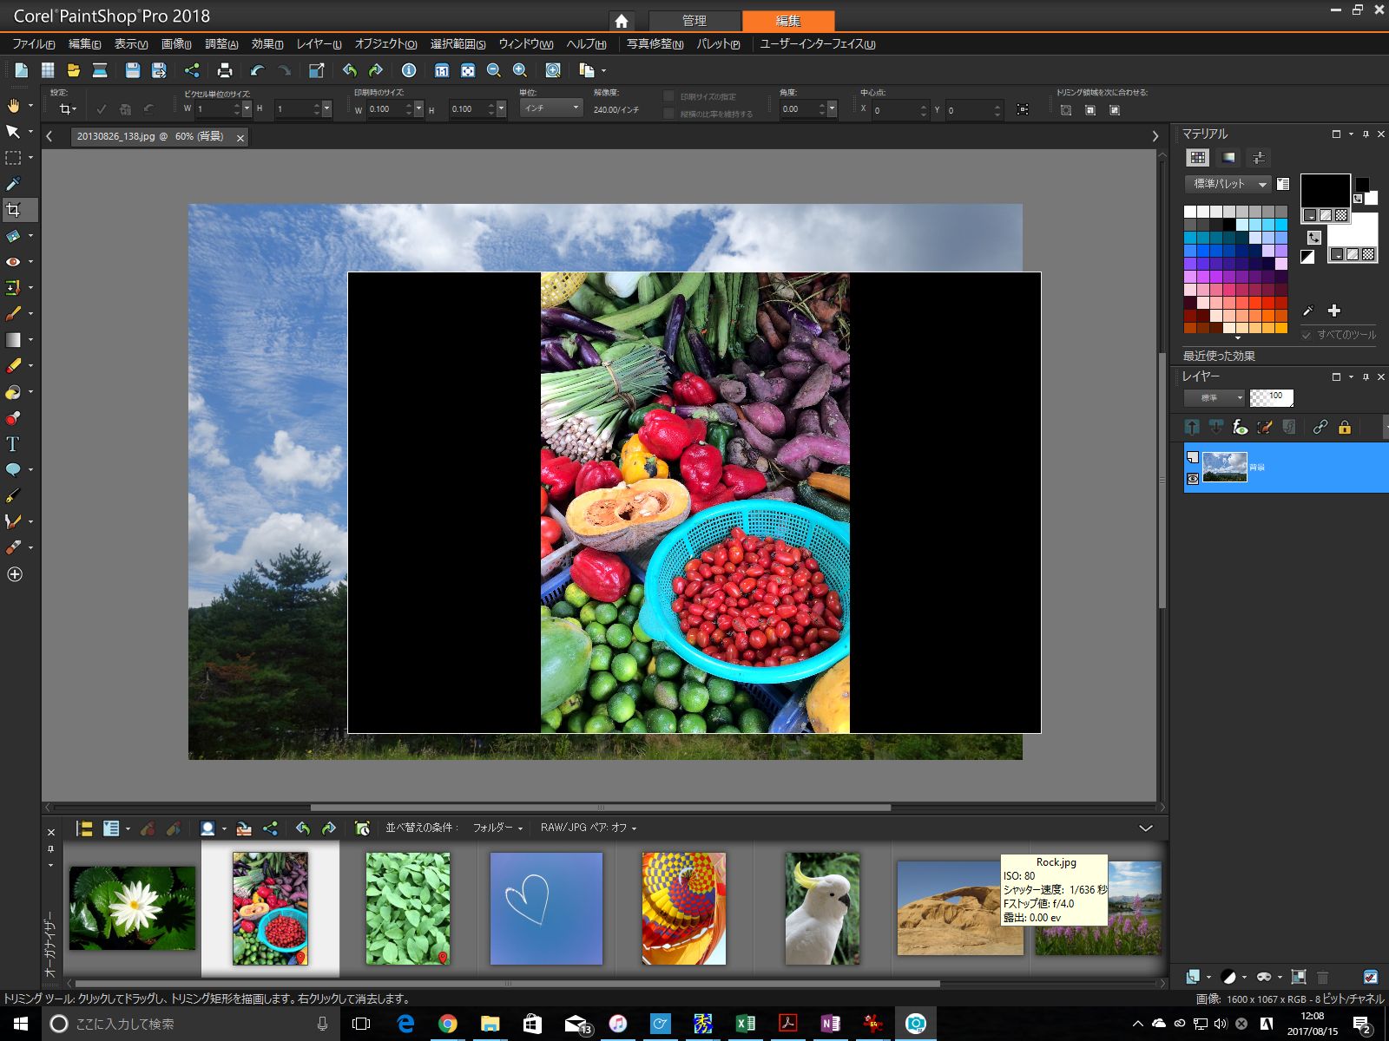Viewport: 1389px width, 1041px height.
Task: Click the layer link chain icon
Action: [x=1320, y=427]
